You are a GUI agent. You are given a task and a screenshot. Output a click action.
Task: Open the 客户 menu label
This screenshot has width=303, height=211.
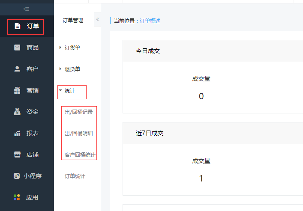click(x=33, y=69)
